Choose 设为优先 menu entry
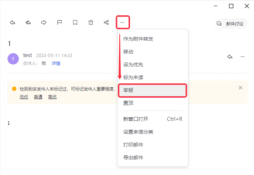 tap(153, 65)
